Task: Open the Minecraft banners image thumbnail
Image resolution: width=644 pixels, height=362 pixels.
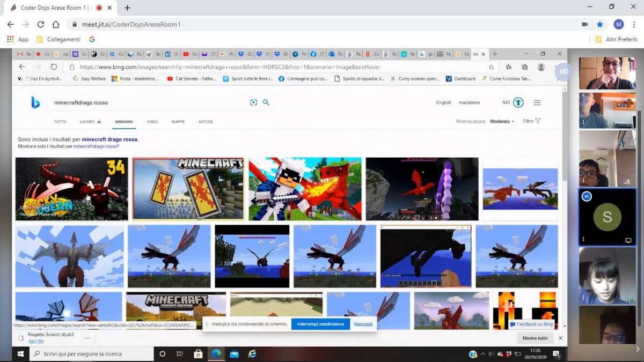Action: click(188, 189)
